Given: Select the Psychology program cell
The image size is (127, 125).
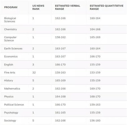Looking at the screenshot, I should 11,113.
